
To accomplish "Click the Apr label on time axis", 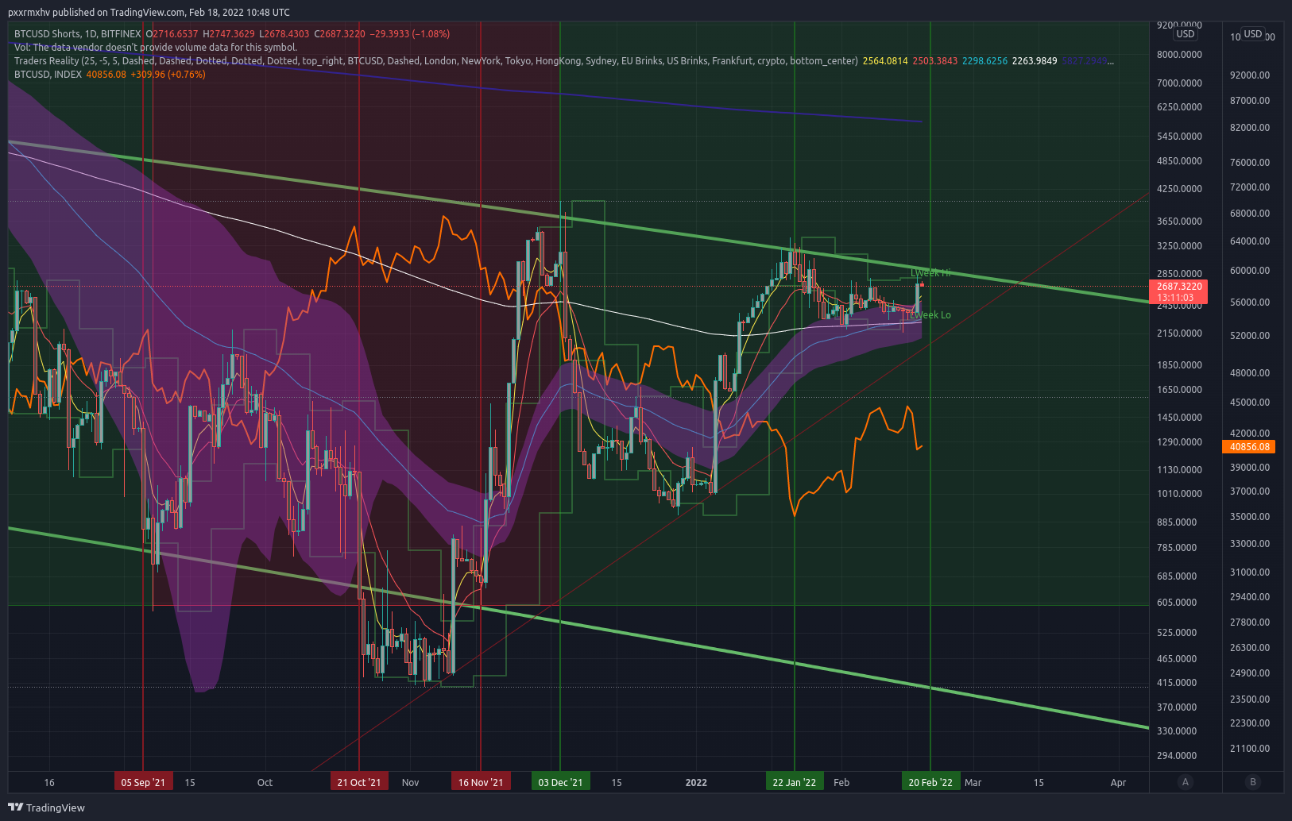I will coord(1118,783).
